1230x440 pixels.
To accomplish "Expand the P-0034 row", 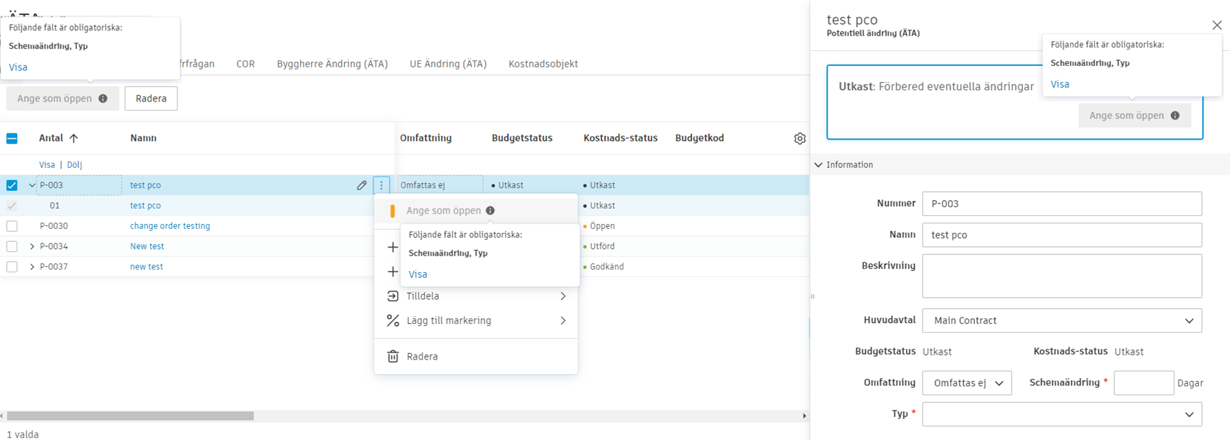I will tap(32, 246).
